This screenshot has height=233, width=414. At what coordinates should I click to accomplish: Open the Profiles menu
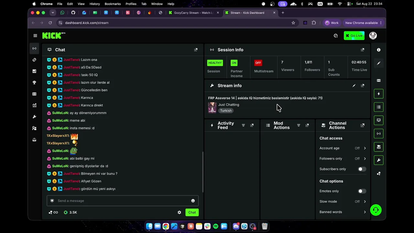pyautogui.click(x=131, y=4)
